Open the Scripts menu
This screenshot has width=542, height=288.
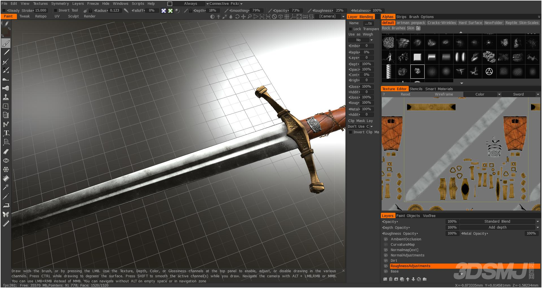[x=138, y=4]
